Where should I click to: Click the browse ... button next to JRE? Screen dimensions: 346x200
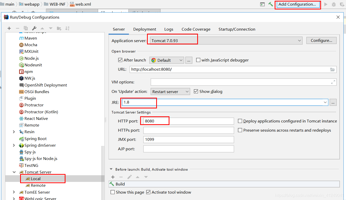pos(333,102)
